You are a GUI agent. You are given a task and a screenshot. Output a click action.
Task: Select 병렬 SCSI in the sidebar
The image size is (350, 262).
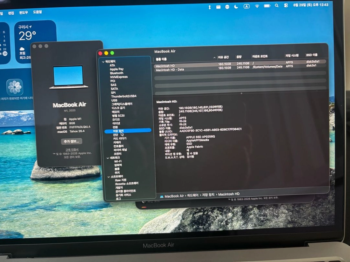[118, 116]
